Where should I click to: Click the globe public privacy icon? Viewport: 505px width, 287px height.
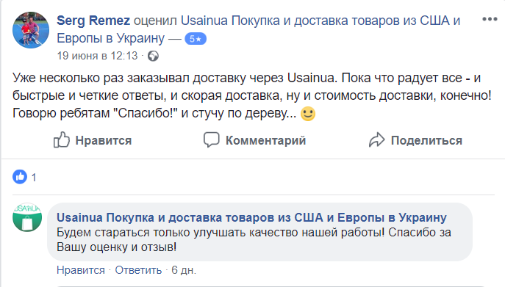coord(153,56)
